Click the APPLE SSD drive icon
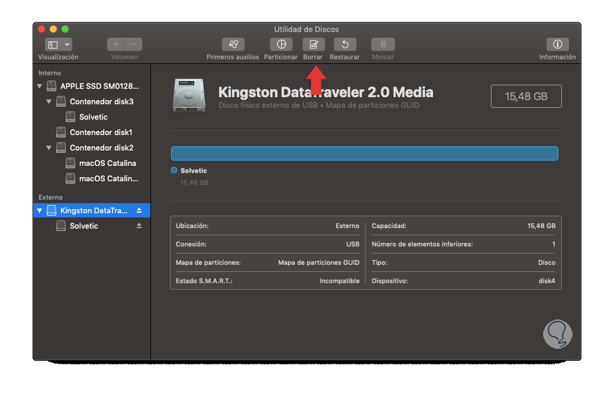This screenshot has width=614, height=404. tap(52, 86)
